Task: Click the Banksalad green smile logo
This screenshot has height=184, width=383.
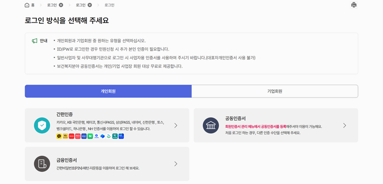Action: pyautogui.click(x=109, y=137)
